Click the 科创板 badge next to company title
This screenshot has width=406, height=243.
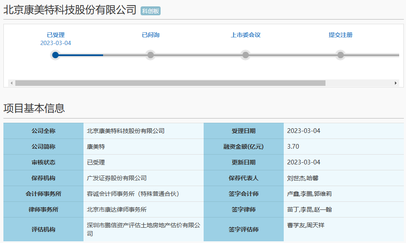tap(150, 11)
